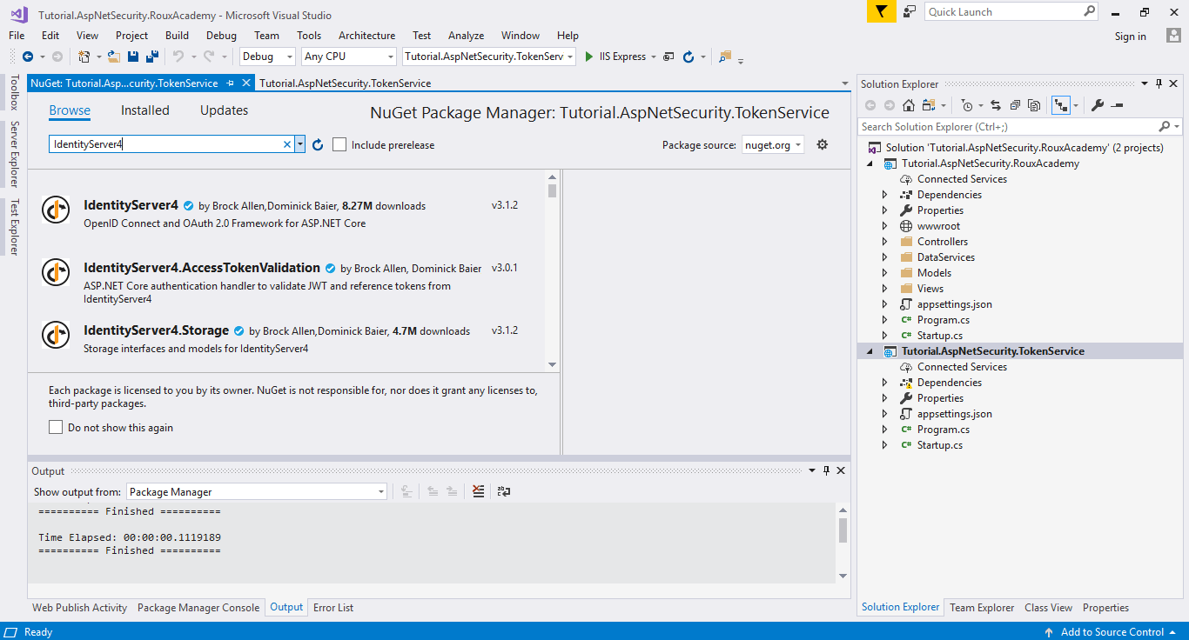Screen dimensions: 1189x640
Task: Open the NuGet Package Manager settings gear
Action: click(822, 144)
